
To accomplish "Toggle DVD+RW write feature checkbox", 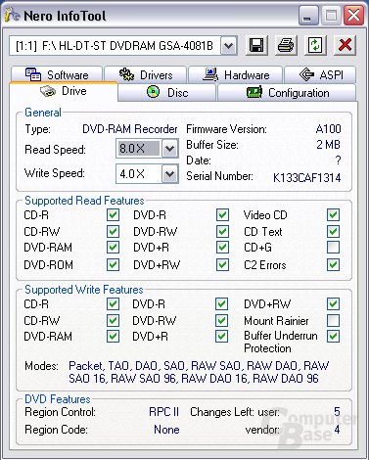I will [333, 304].
